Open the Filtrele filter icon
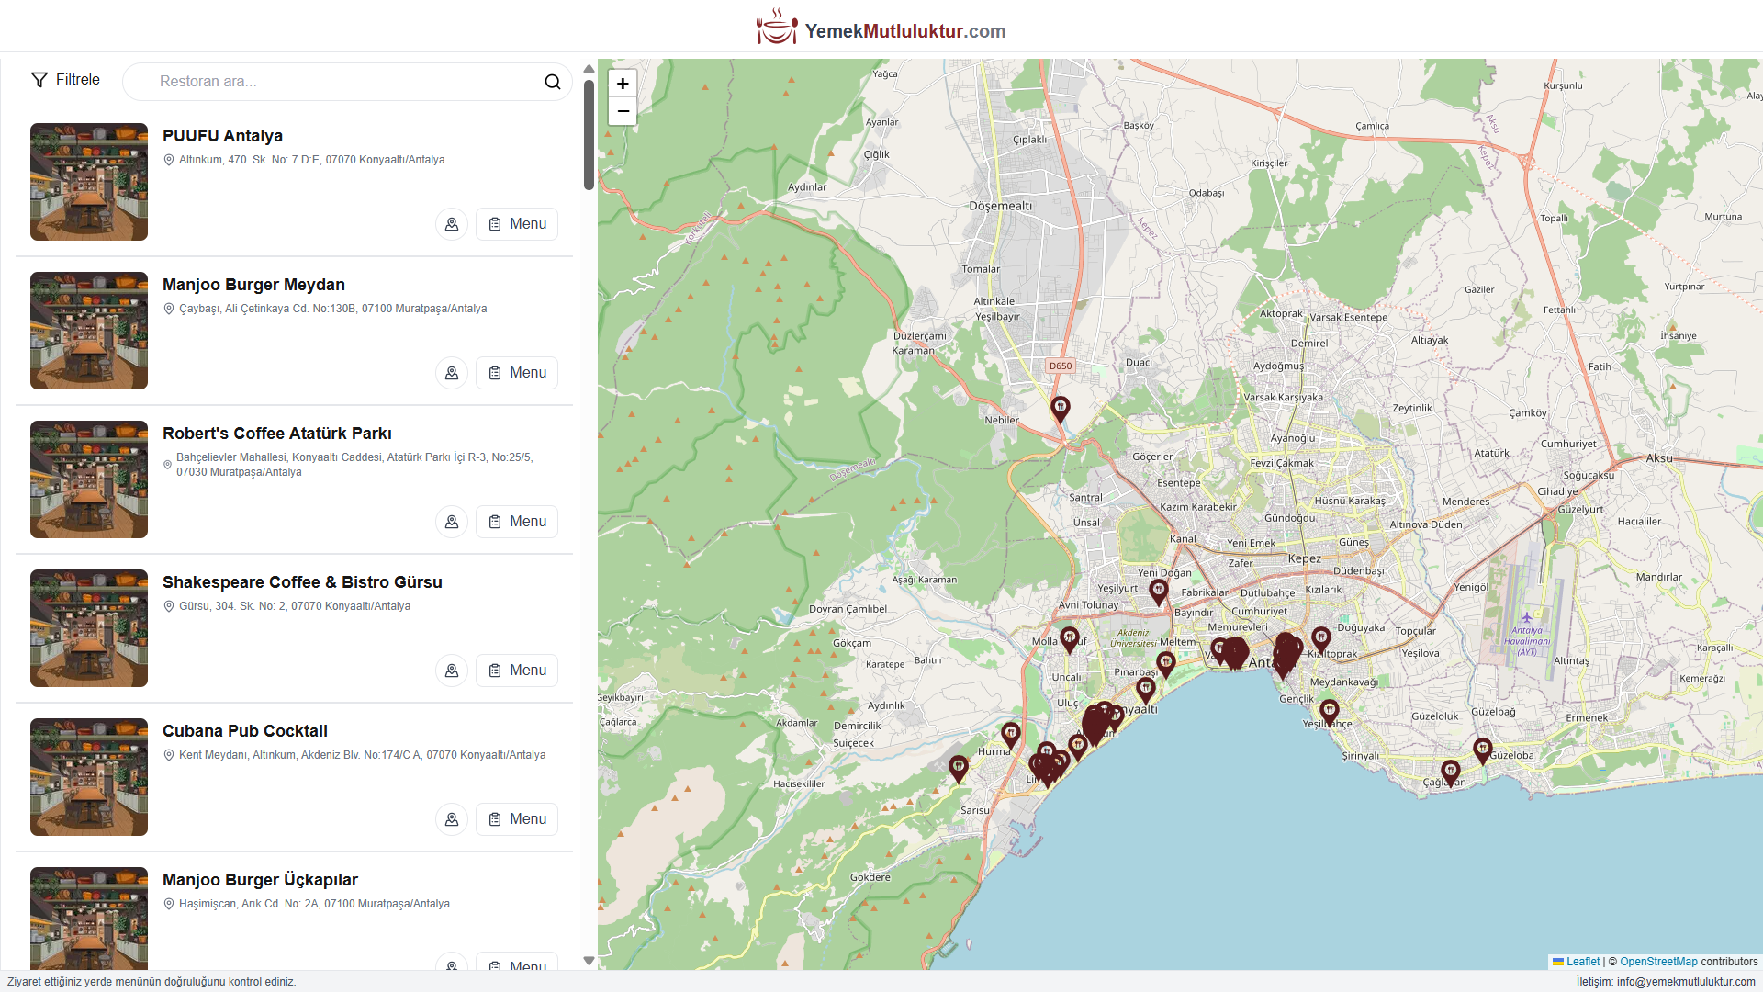The height and width of the screenshot is (992, 1763). pyautogui.click(x=39, y=80)
